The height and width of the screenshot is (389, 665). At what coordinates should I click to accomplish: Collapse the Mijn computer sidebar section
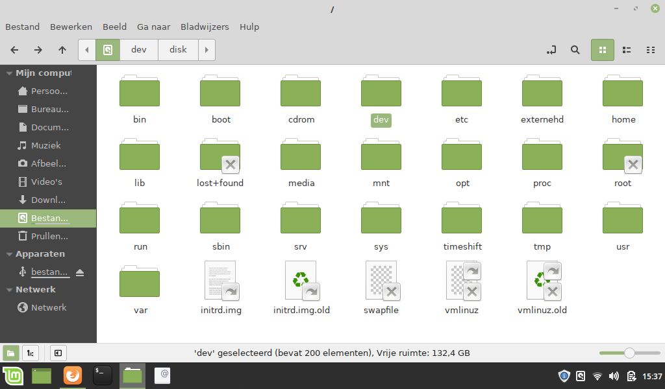point(9,73)
